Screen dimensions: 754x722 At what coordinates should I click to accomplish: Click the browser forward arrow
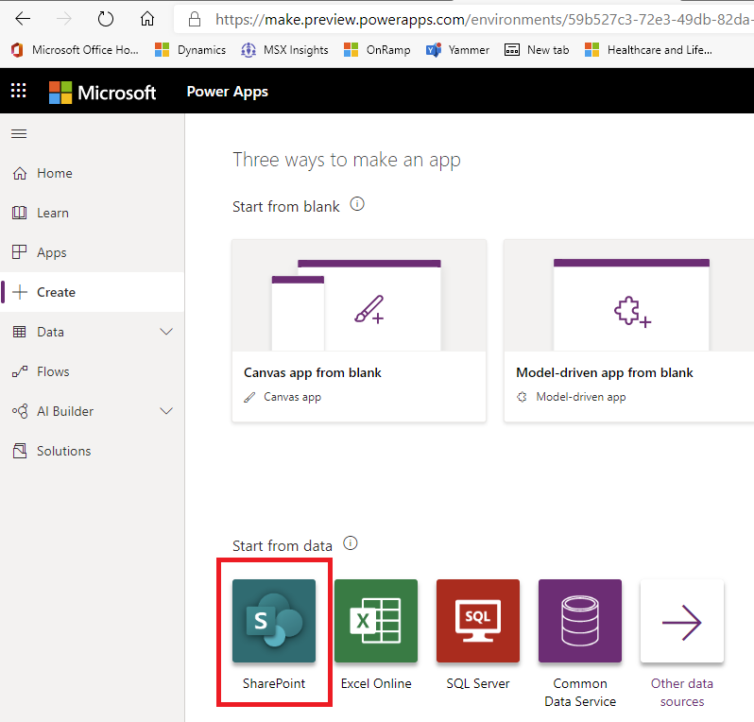tap(63, 19)
